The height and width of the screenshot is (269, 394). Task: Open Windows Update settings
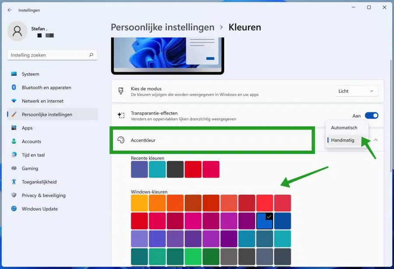coord(52,209)
